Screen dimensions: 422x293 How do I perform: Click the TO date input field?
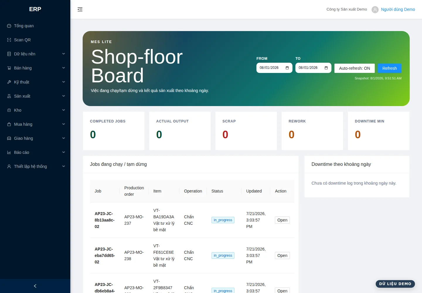click(313, 68)
